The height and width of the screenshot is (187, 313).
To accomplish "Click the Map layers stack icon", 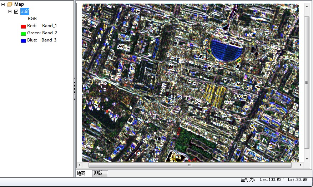I will click(9, 4).
